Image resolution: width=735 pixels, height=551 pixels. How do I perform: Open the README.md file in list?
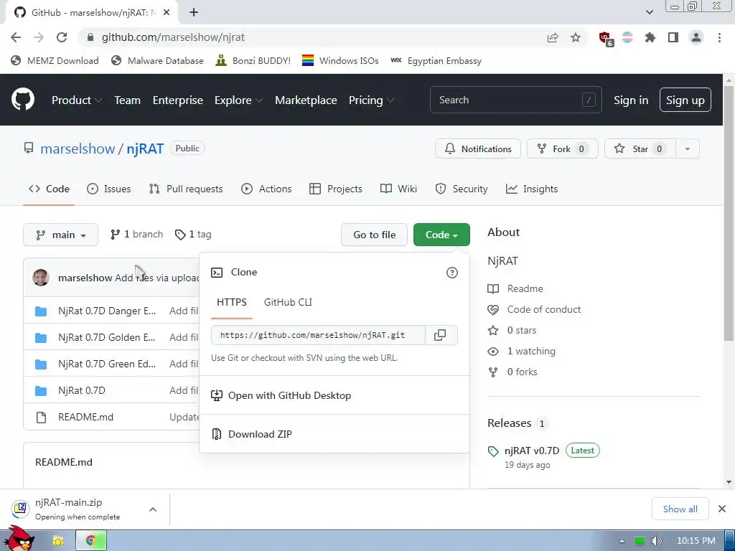coord(86,417)
